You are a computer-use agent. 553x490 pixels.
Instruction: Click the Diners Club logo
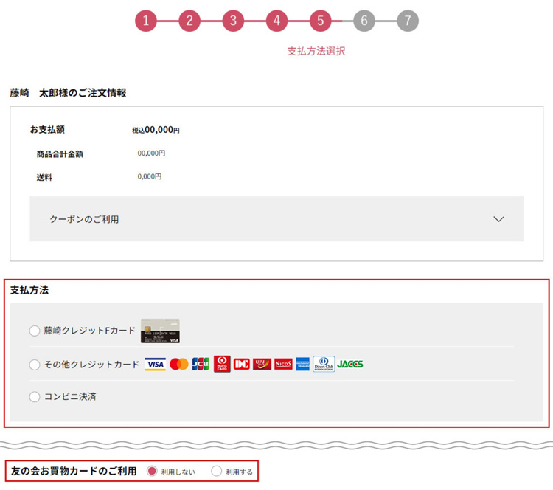click(324, 365)
